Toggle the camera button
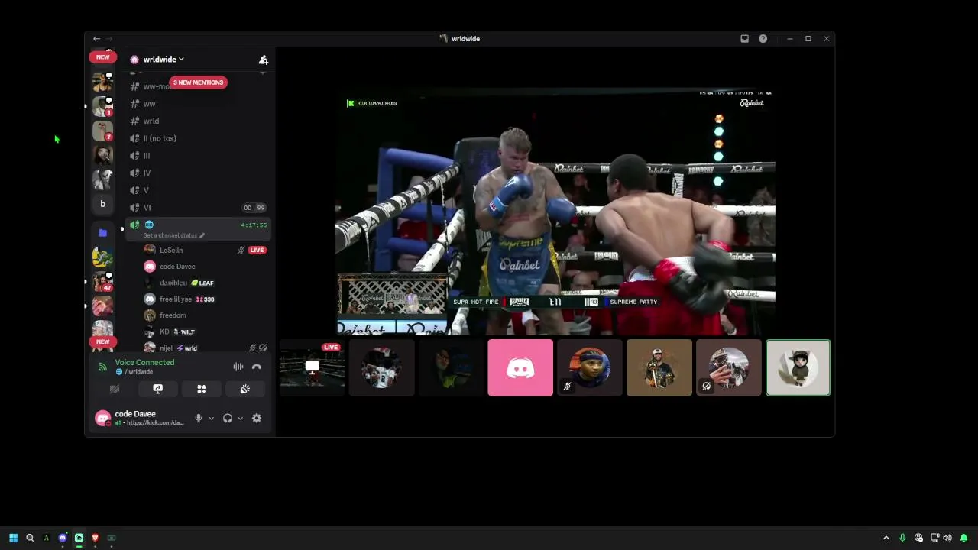This screenshot has height=550, width=978. 115,389
